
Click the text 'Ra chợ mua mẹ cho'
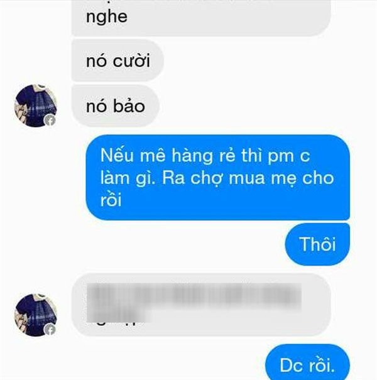click(248, 178)
